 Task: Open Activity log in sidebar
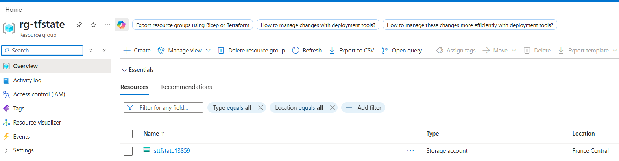27,80
